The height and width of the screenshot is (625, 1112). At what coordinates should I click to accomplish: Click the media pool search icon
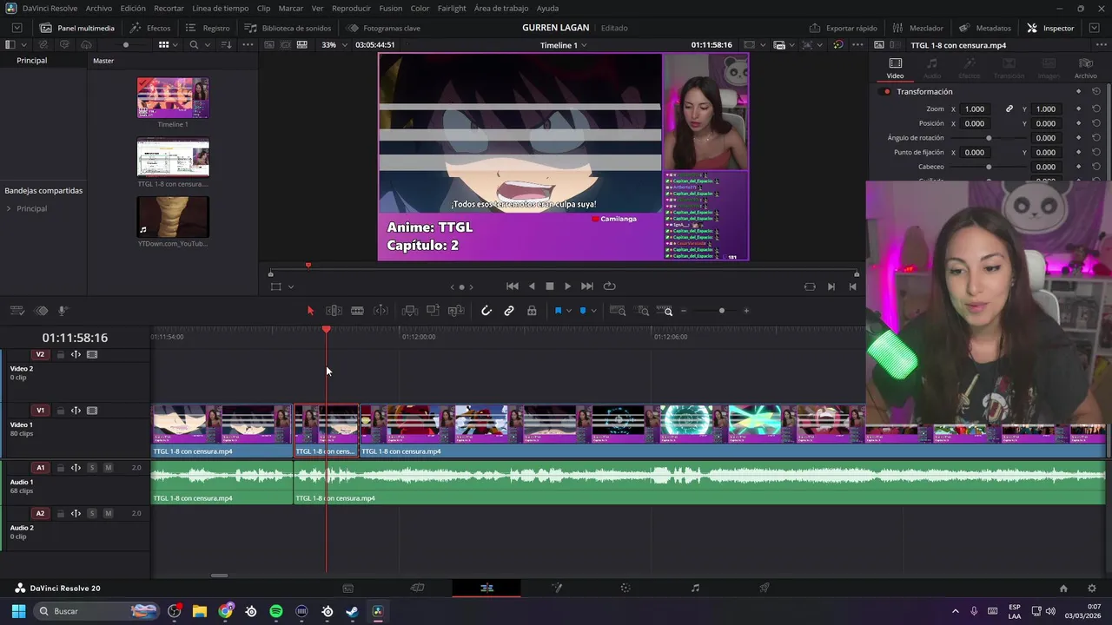[x=194, y=44]
